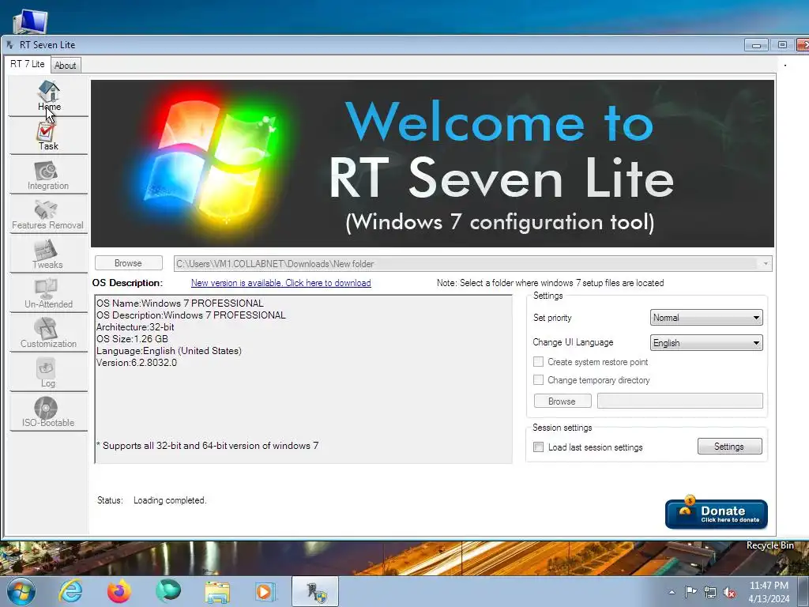
Task: Switch to the RT 7 Lite tab
Action: point(28,64)
